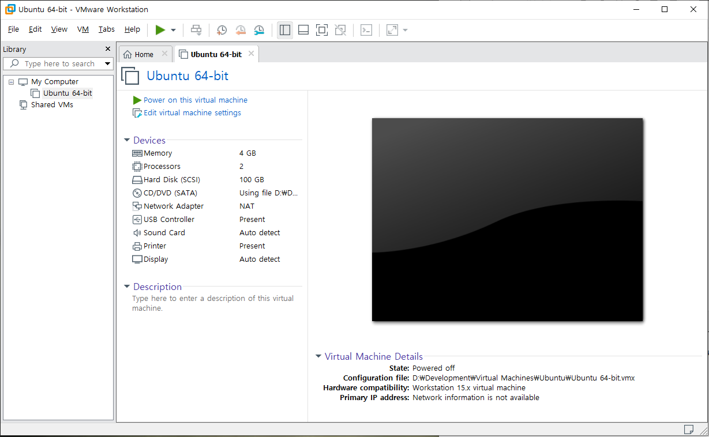Click the Revert to snapshot toolbar icon

pyautogui.click(x=241, y=30)
